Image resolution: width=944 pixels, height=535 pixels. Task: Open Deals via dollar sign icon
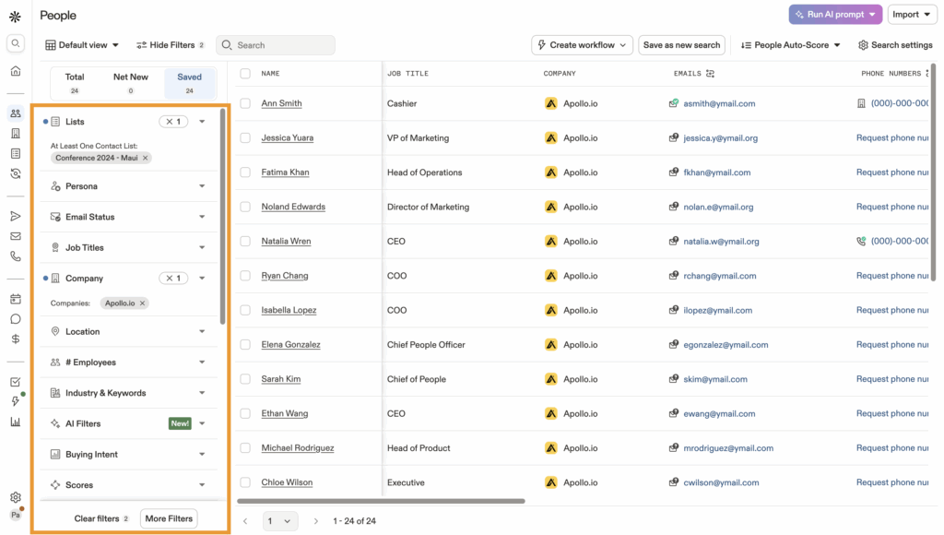click(16, 339)
